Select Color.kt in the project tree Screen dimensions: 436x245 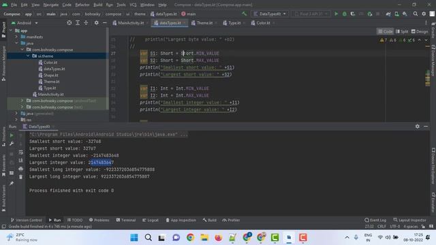tap(48, 62)
